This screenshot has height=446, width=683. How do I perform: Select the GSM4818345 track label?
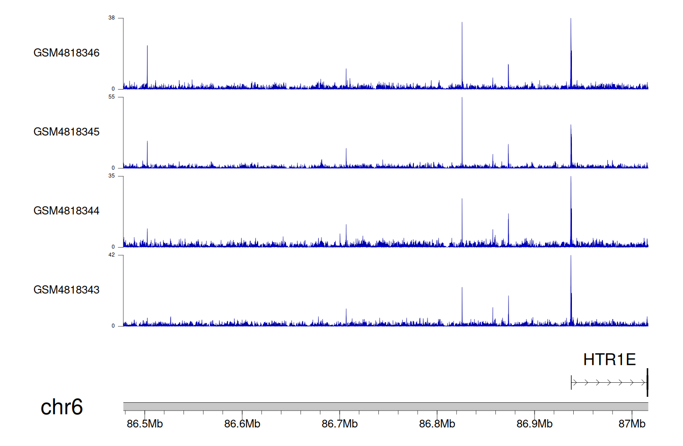pyautogui.click(x=66, y=132)
